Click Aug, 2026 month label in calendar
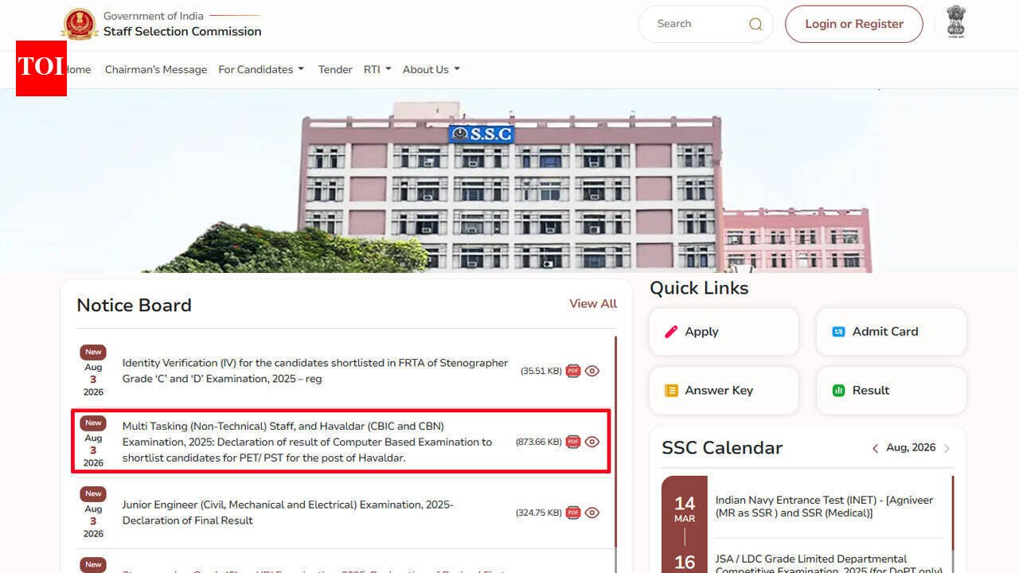Screen dimensions: 1019x573 point(911,448)
